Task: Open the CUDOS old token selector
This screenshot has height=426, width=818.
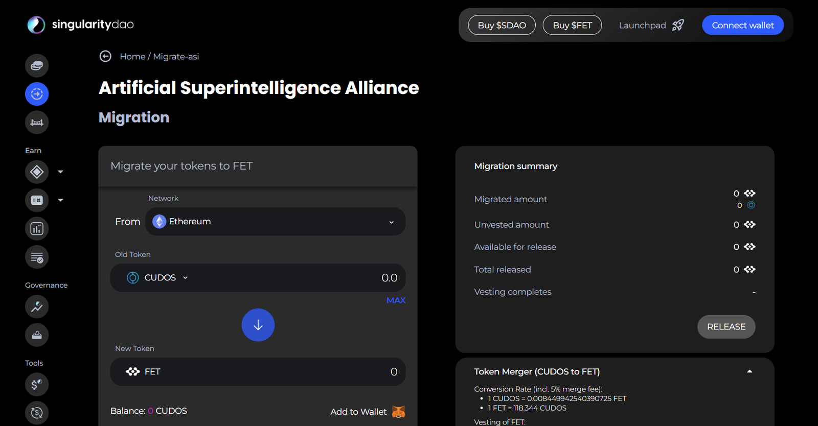Action: [x=158, y=278]
